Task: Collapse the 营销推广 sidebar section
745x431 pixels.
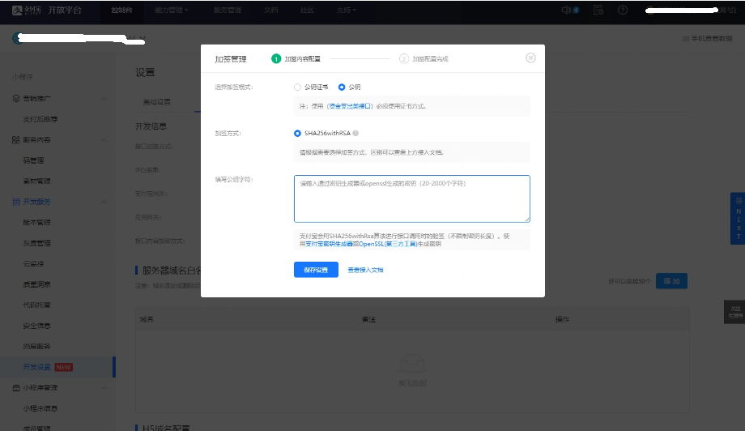Action: click(104, 98)
